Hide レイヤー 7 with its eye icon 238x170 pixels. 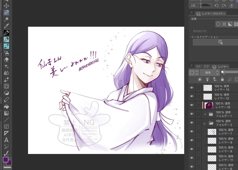[x=192, y=132]
